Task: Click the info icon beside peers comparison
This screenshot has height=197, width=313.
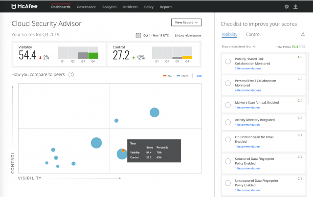Action: tap(71, 75)
